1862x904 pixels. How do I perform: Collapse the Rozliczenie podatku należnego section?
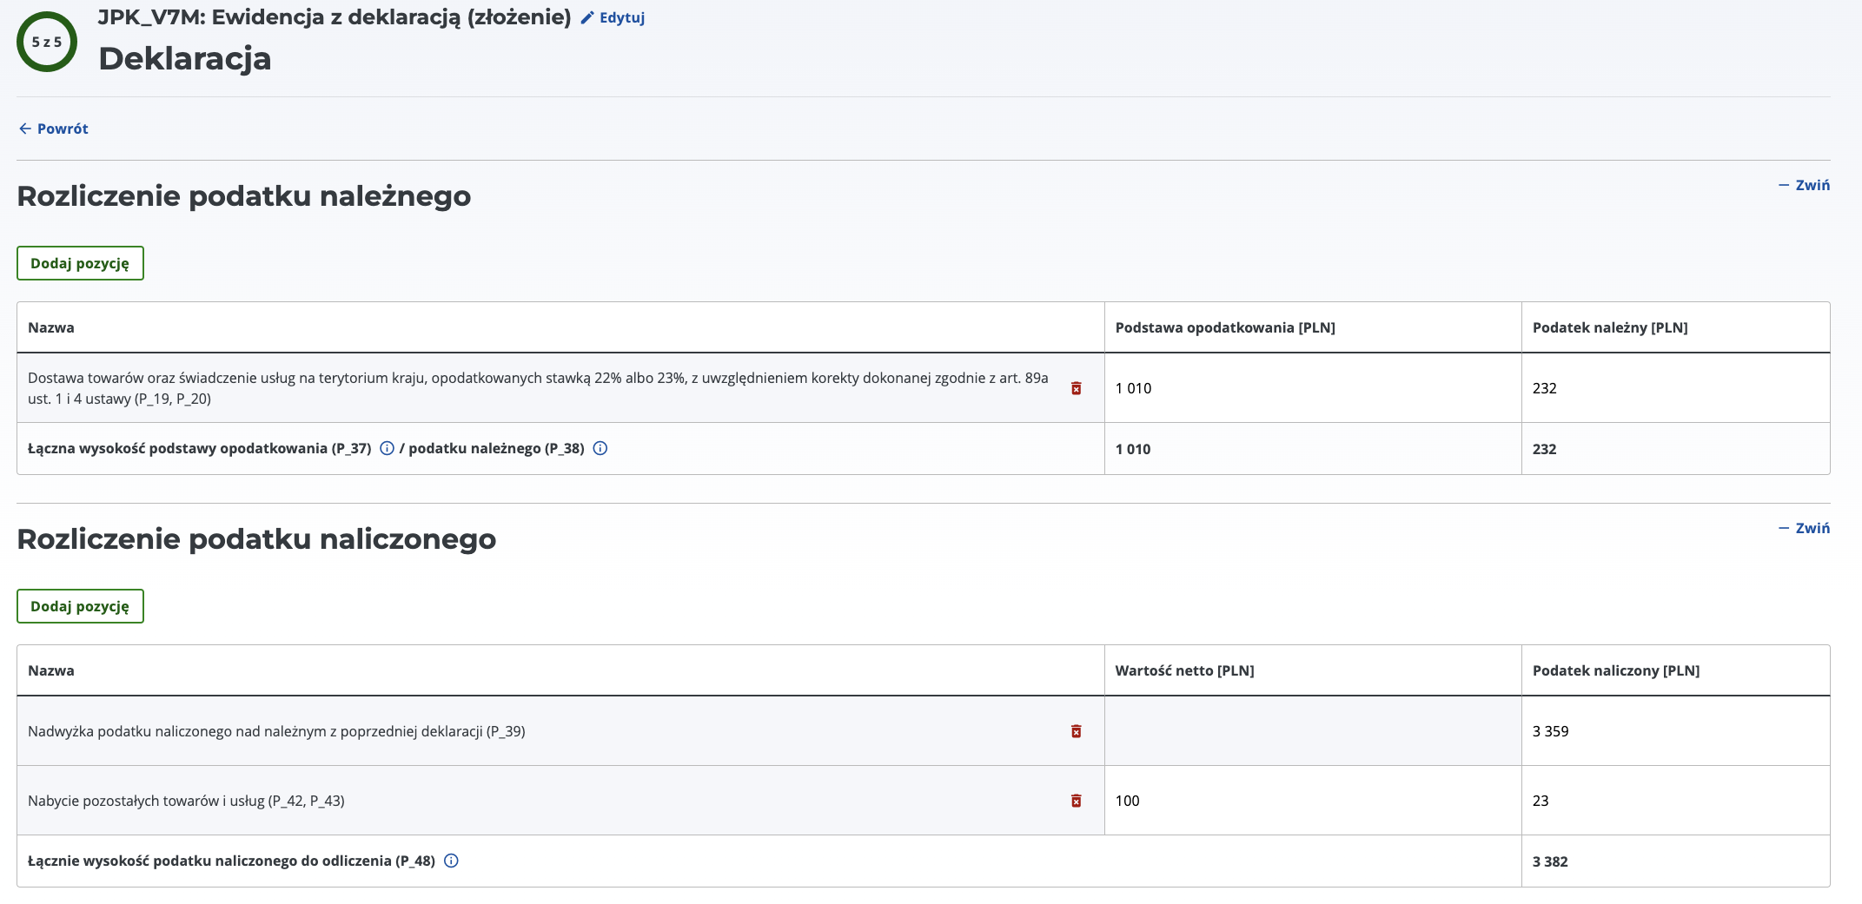coord(1804,185)
